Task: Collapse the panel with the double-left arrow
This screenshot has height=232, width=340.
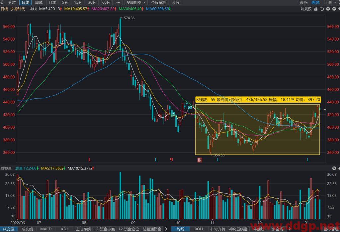Action: [2, 2]
